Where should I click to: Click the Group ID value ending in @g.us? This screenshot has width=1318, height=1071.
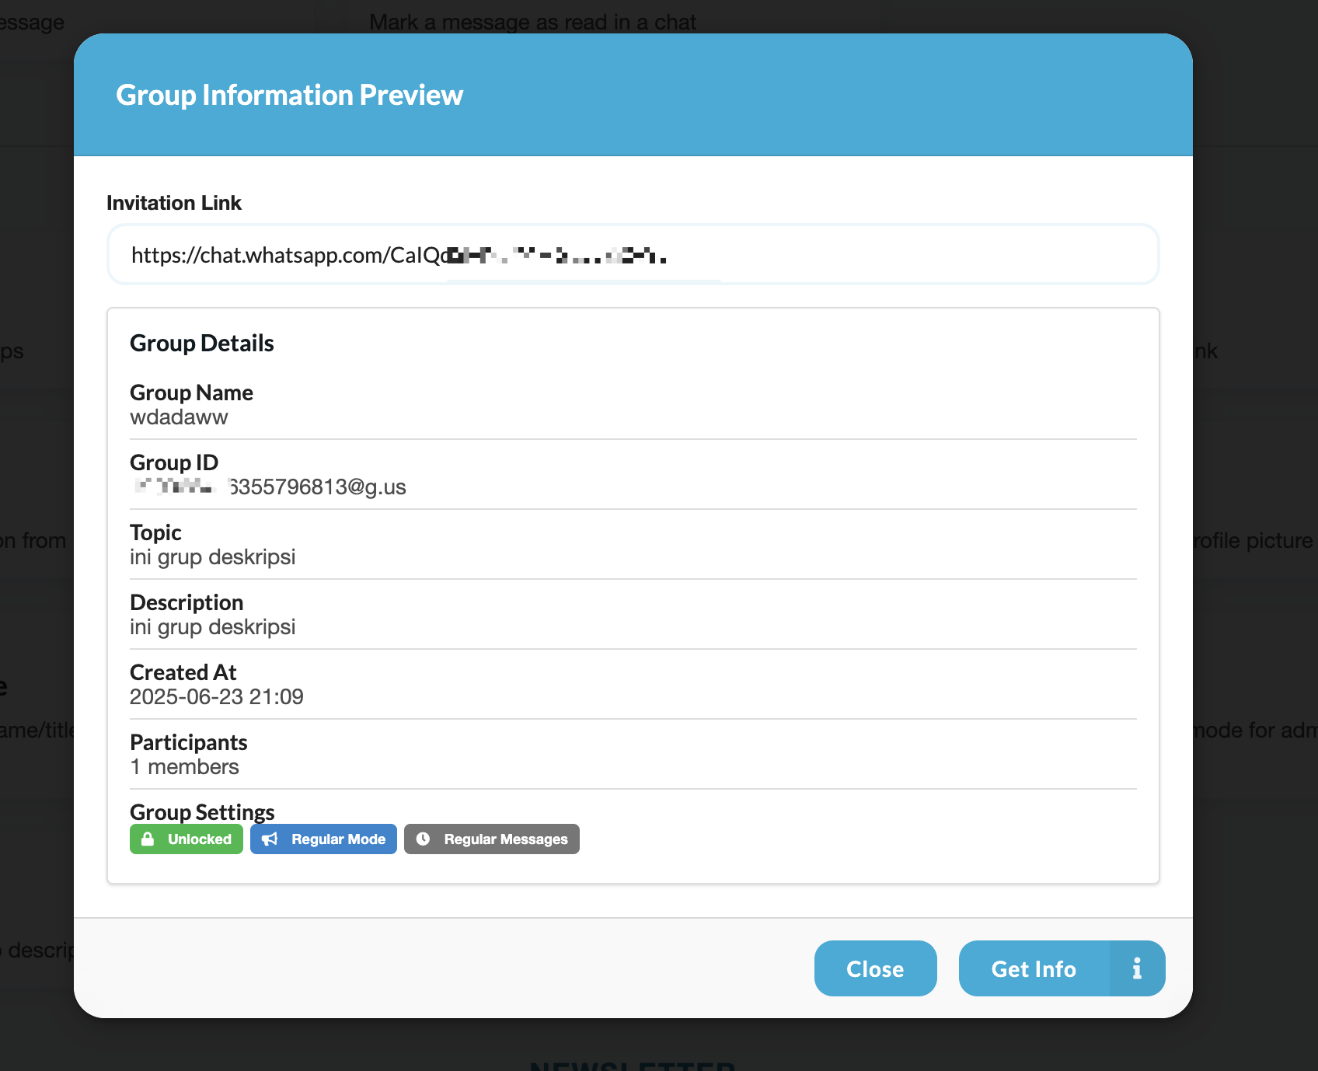(x=317, y=487)
